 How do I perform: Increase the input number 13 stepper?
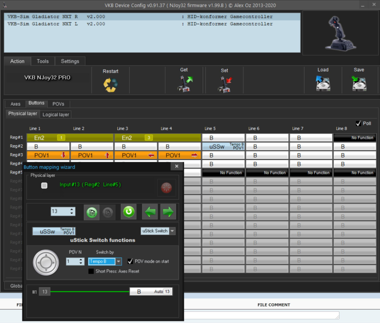click(72, 210)
